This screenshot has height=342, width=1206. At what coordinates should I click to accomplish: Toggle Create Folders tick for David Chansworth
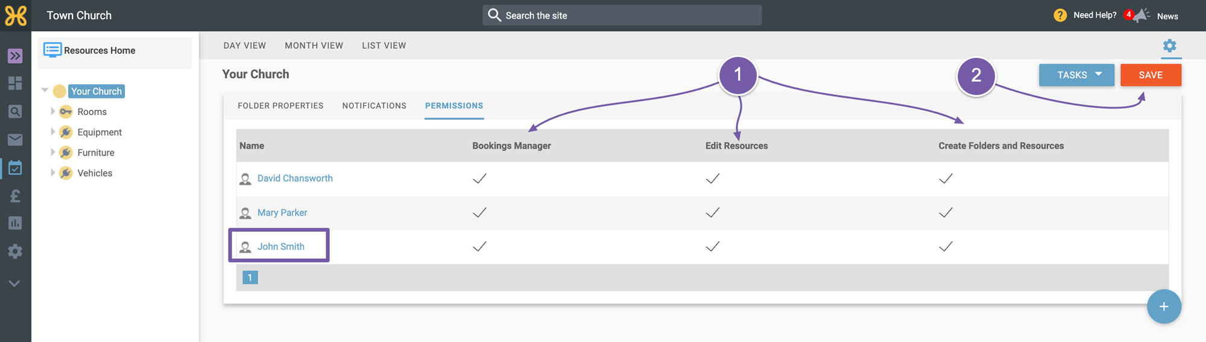946,178
